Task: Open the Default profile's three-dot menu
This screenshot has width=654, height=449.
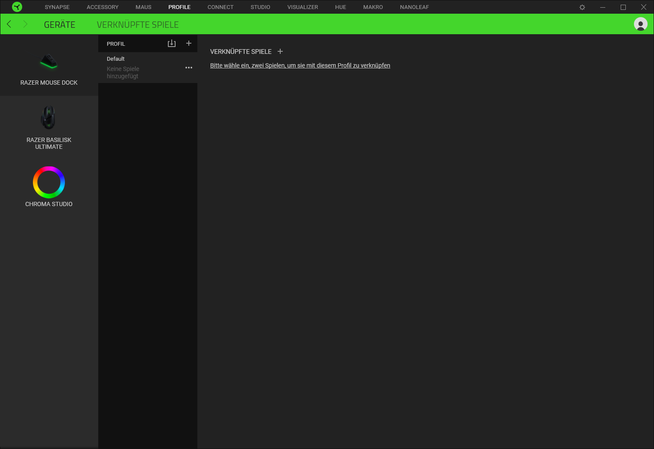Action: pos(189,68)
